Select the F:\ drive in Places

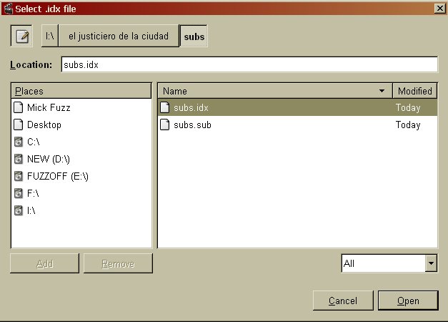coord(81,193)
